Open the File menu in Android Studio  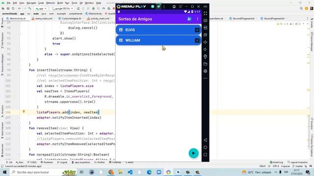pos(8,3)
